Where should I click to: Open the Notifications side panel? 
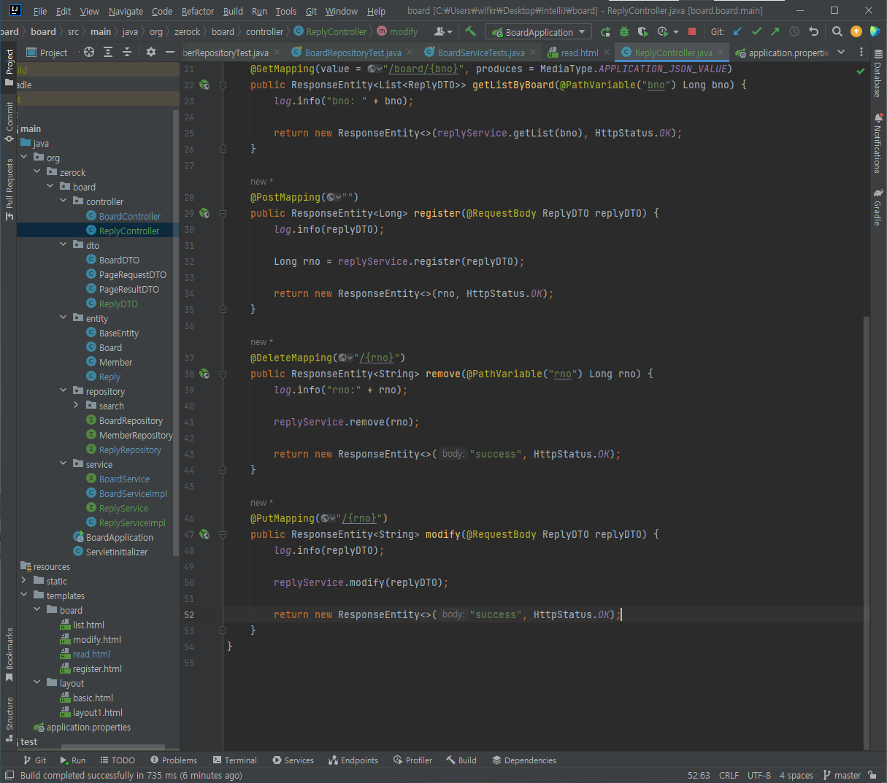pos(878,143)
